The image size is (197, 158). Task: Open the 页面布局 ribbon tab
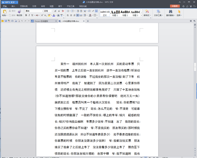click(x=24, y=6)
